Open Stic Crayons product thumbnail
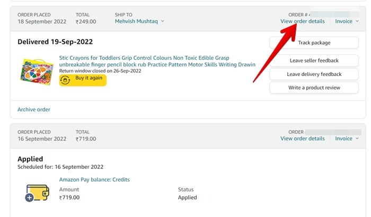Viewport: 371px width, 217px height. tap(37, 72)
